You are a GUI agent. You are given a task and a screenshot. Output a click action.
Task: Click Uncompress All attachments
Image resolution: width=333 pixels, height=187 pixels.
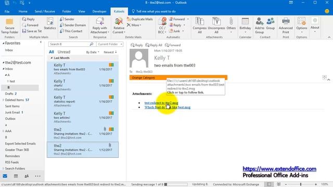[216, 25]
